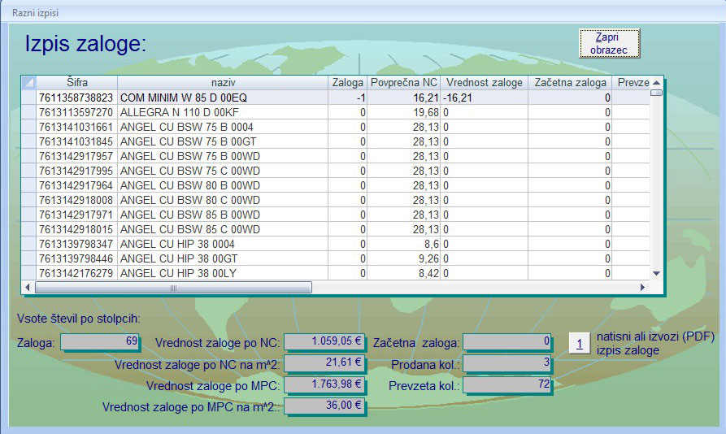
Task: Sort by the Šifra column header
Action: click(x=77, y=83)
